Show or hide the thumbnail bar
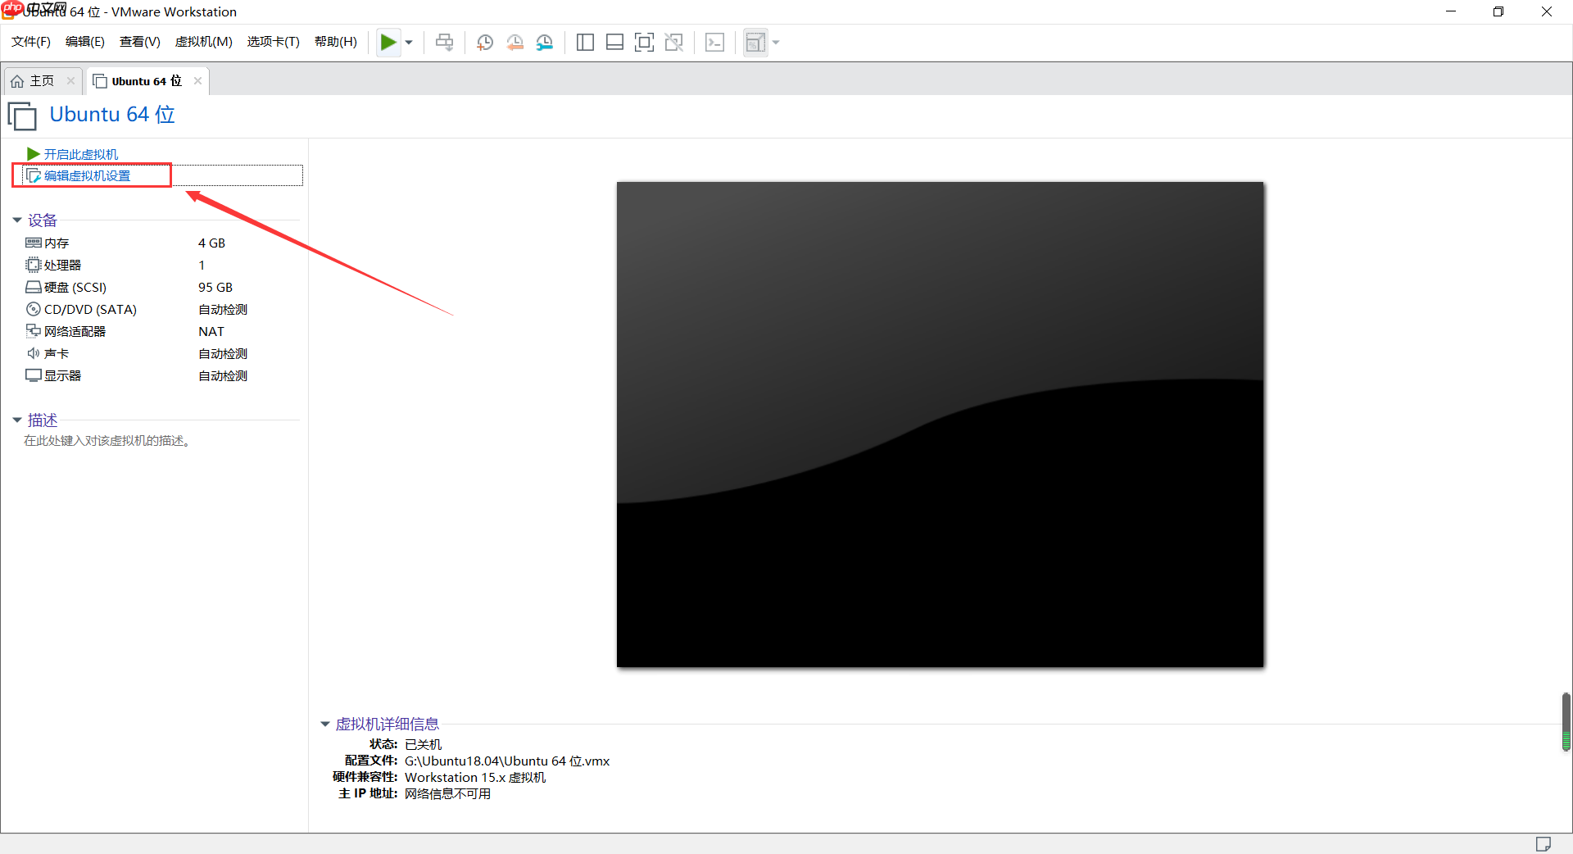1573x854 pixels. tap(614, 42)
